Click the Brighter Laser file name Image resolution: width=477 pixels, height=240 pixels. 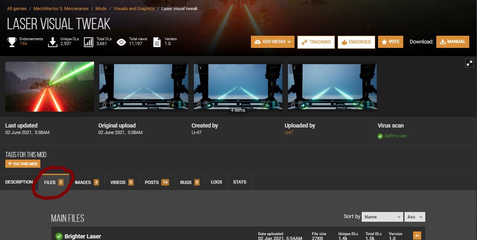tap(83, 236)
